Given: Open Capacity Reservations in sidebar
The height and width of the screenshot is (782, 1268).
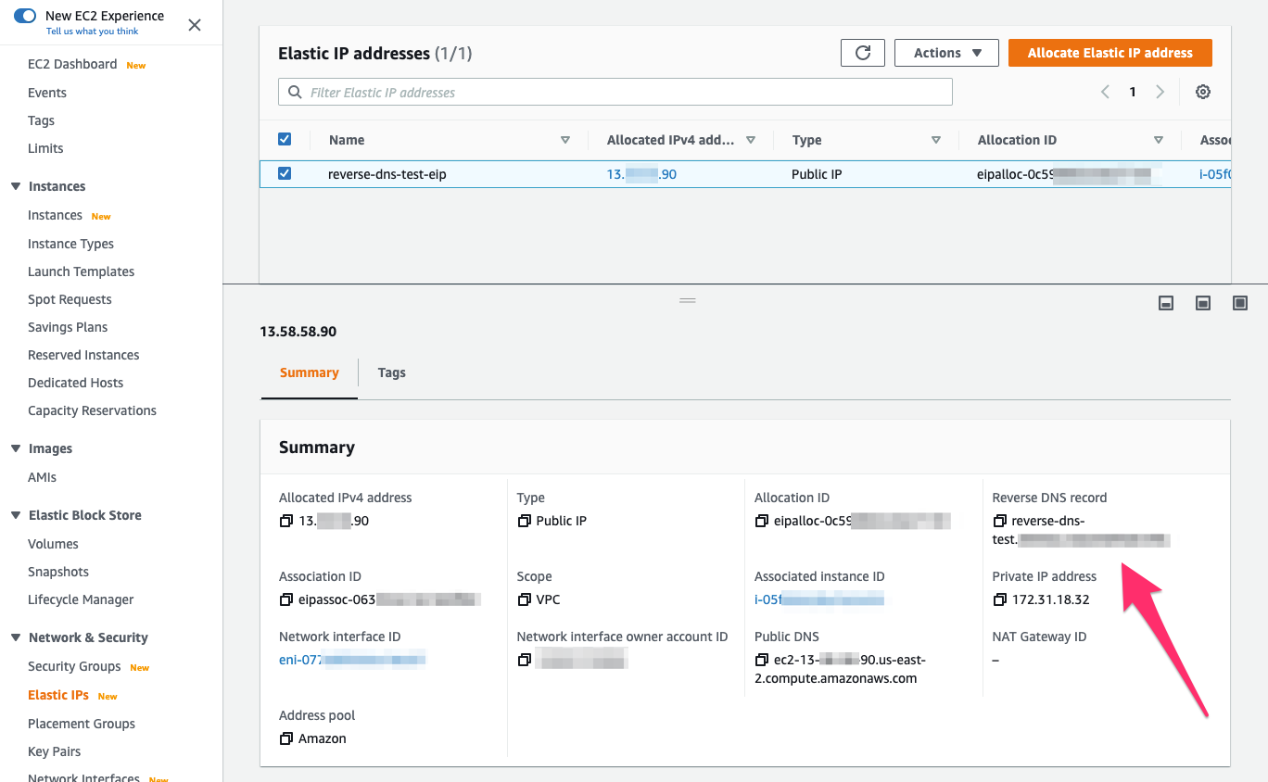Looking at the screenshot, I should tap(92, 410).
